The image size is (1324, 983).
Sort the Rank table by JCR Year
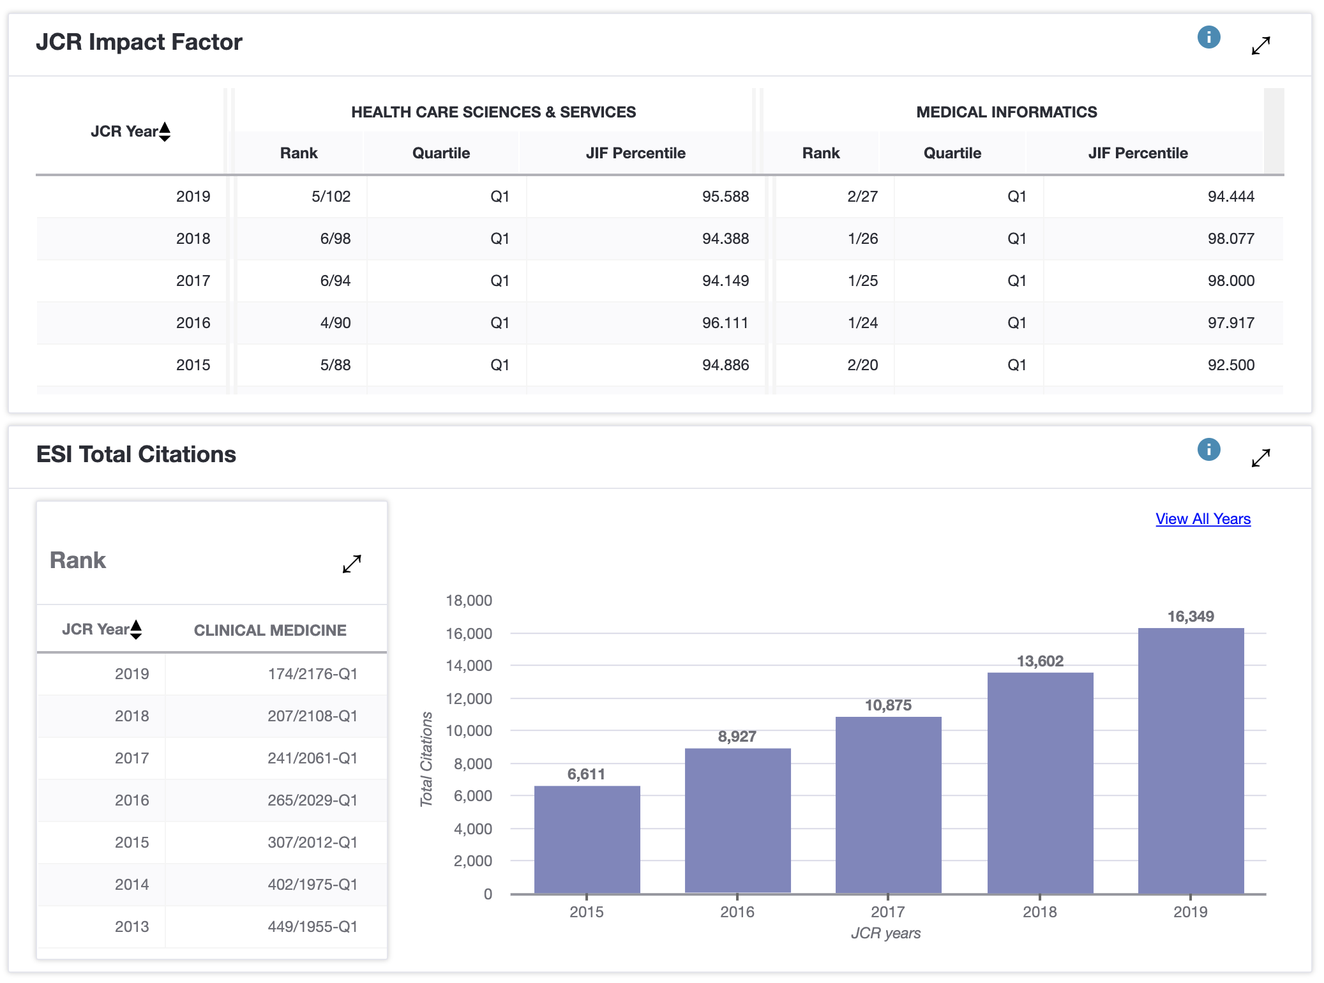pyautogui.click(x=136, y=630)
